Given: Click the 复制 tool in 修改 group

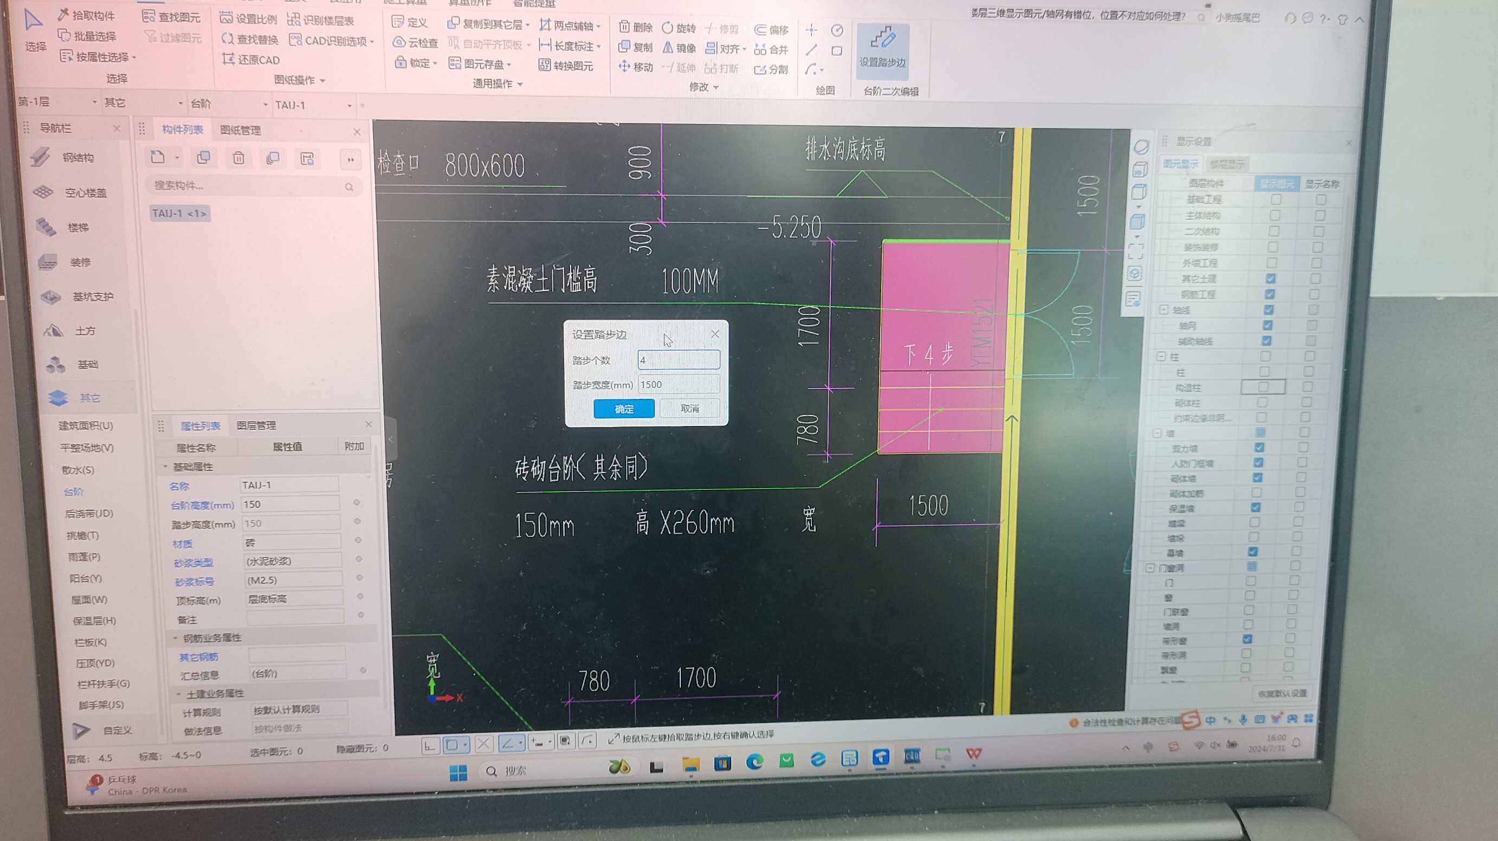Looking at the screenshot, I should [636, 47].
